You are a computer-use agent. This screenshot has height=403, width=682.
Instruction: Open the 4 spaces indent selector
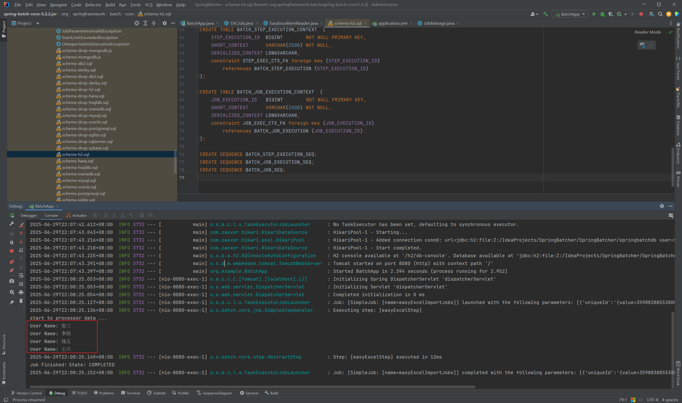[670, 400]
